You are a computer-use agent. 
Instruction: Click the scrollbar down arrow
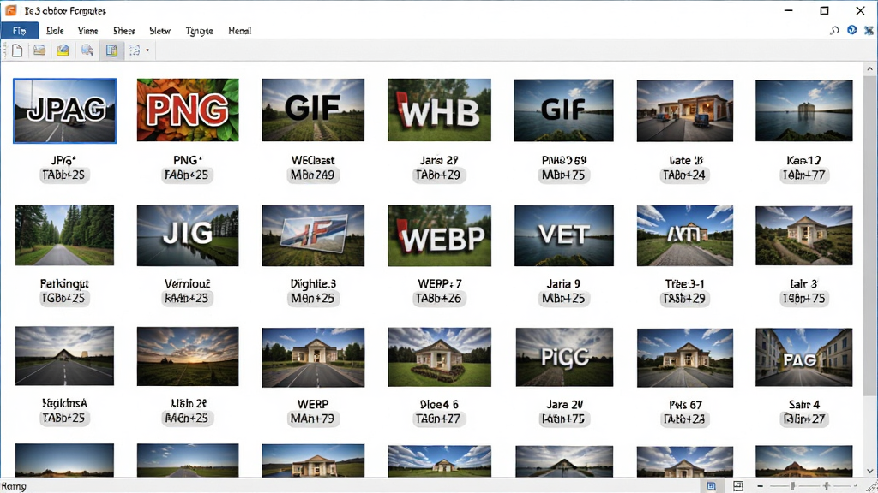tap(869, 472)
